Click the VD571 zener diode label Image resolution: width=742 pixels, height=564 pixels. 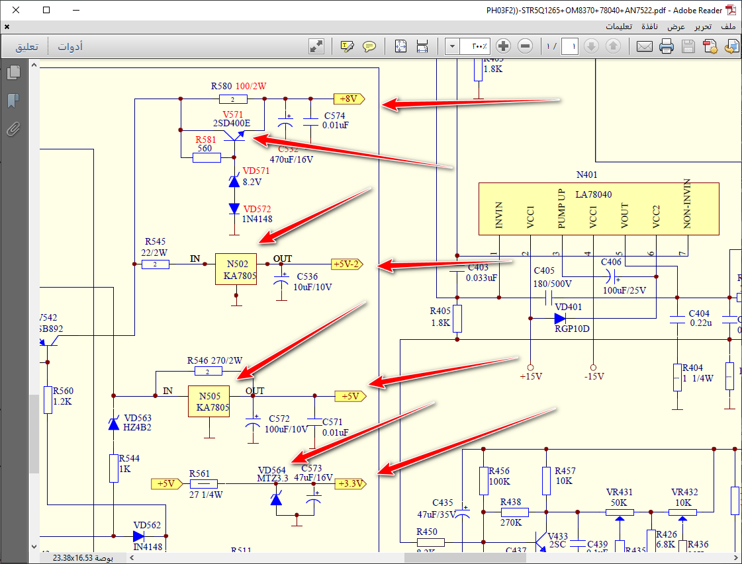pyautogui.click(x=256, y=171)
